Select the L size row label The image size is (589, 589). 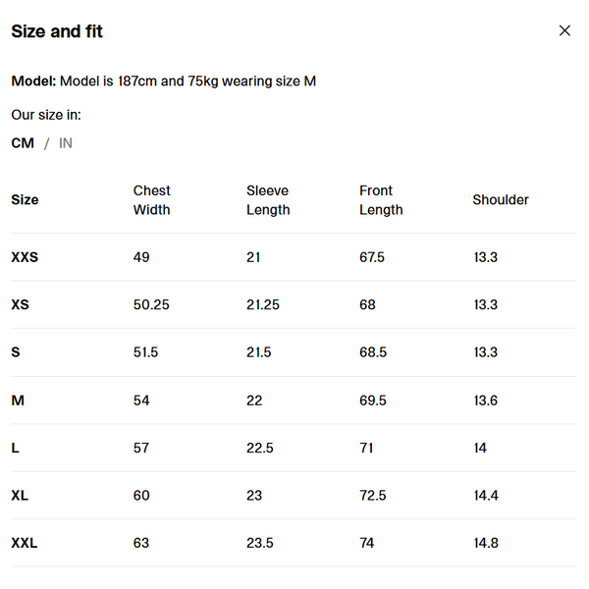(16, 448)
